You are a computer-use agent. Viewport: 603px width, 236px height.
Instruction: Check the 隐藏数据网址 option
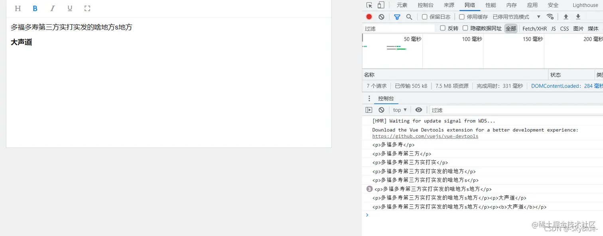point(465,28)
